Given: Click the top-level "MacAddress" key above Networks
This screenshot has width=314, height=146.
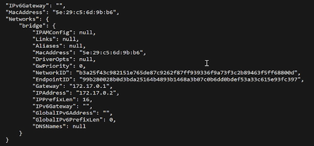Looking at the screenshot, I should [x=27, y=12].
